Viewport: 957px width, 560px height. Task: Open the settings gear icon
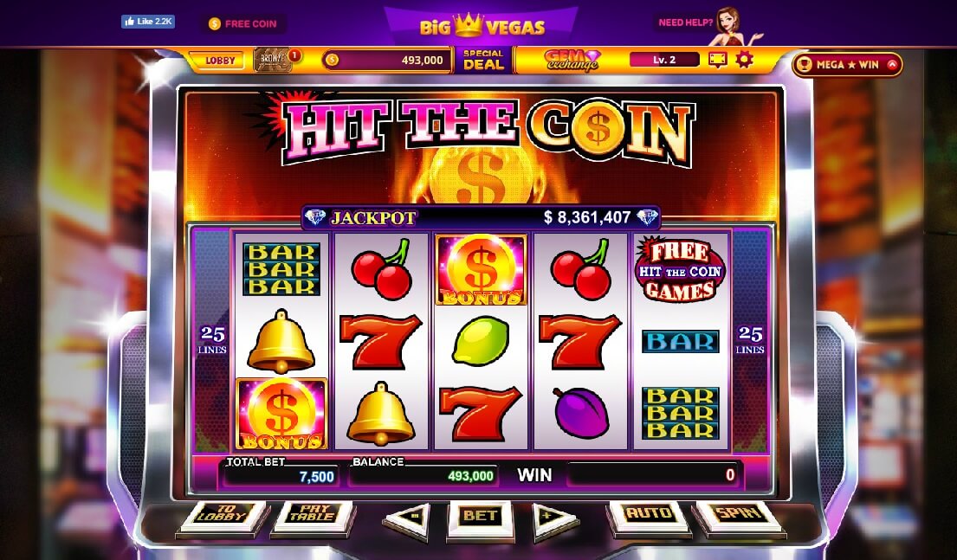(744, 59)
